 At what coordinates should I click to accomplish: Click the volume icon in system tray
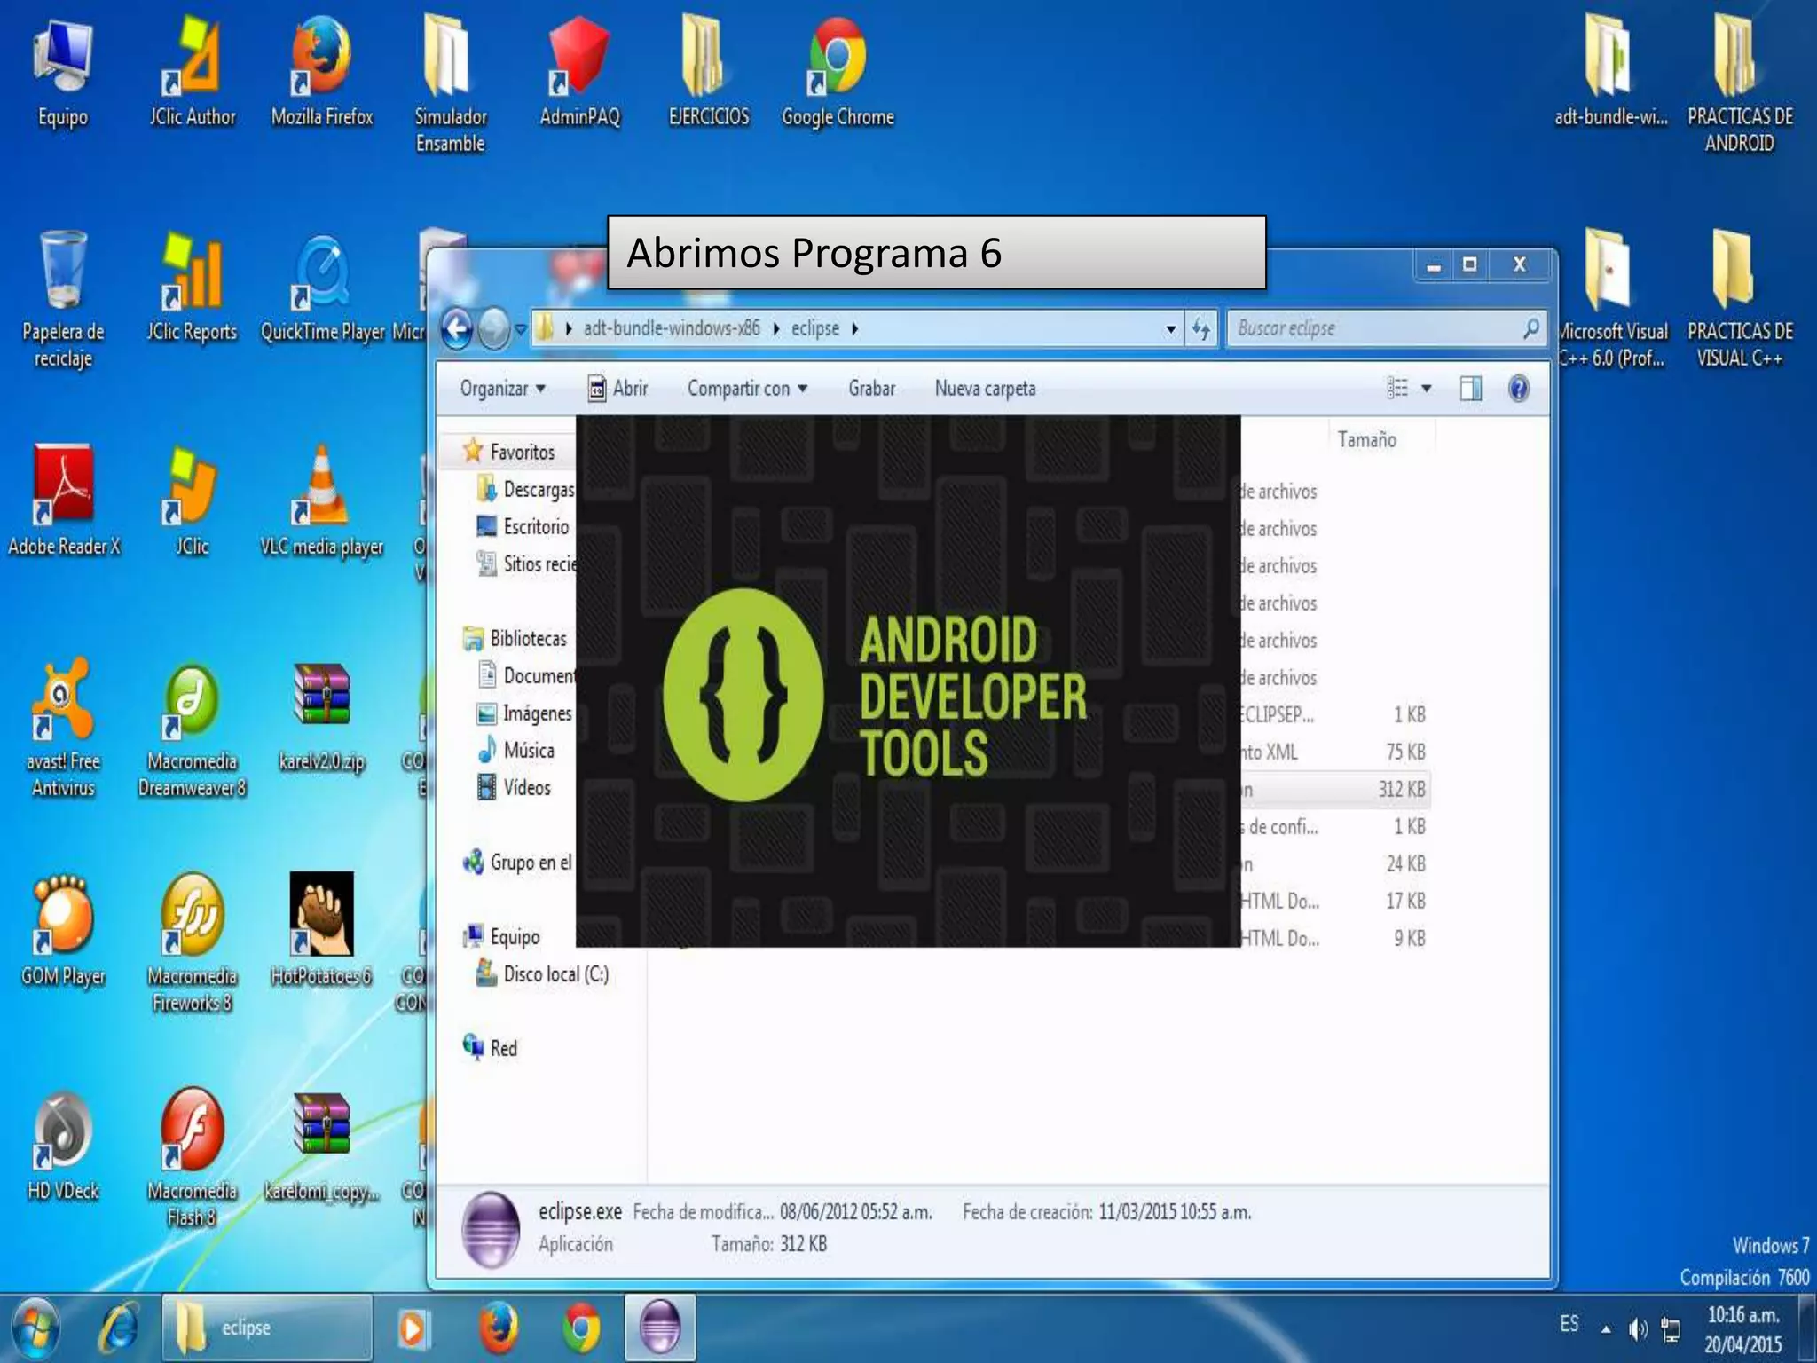point(1638,1328)
